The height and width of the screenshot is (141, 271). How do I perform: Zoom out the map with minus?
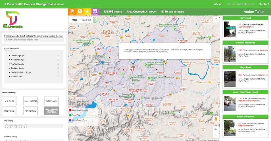coord(216,135)
